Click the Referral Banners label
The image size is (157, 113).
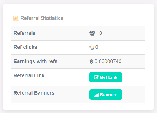tap(34, 93)
